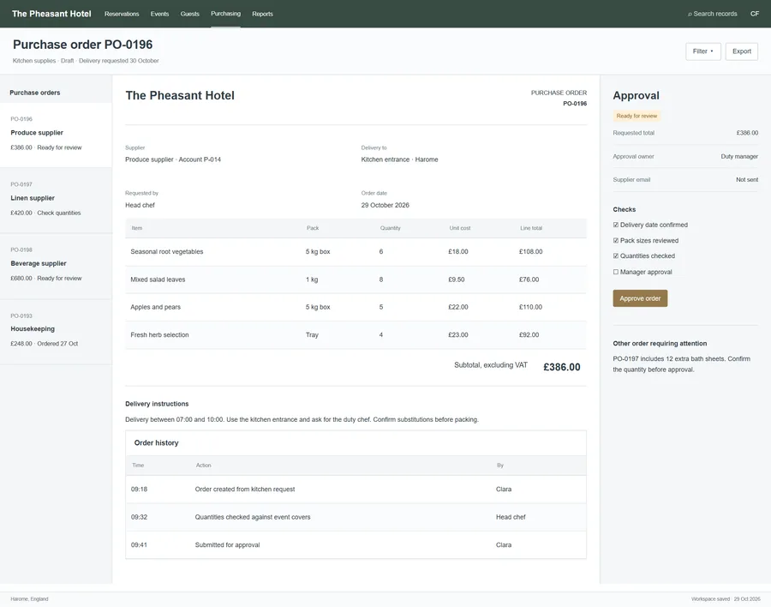This screenshot has width=771, height=607.
Task: Click the Action column header in Order history
Action: (204, 466)
